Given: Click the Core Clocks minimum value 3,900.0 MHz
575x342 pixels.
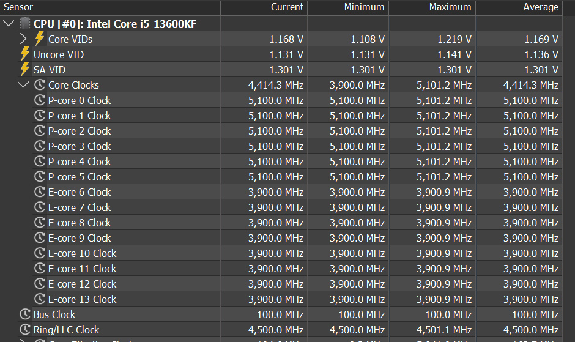Looking at the screenshot, I should coord(358,85).
